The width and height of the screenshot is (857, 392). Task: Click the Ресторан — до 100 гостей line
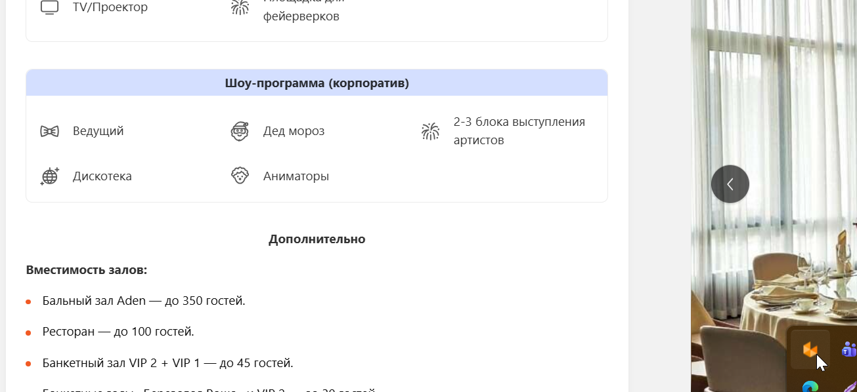click(118, 332)
